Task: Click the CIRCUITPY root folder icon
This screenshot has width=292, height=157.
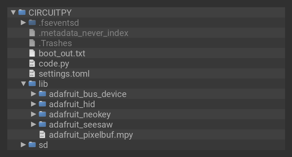Action: [22, 12]
